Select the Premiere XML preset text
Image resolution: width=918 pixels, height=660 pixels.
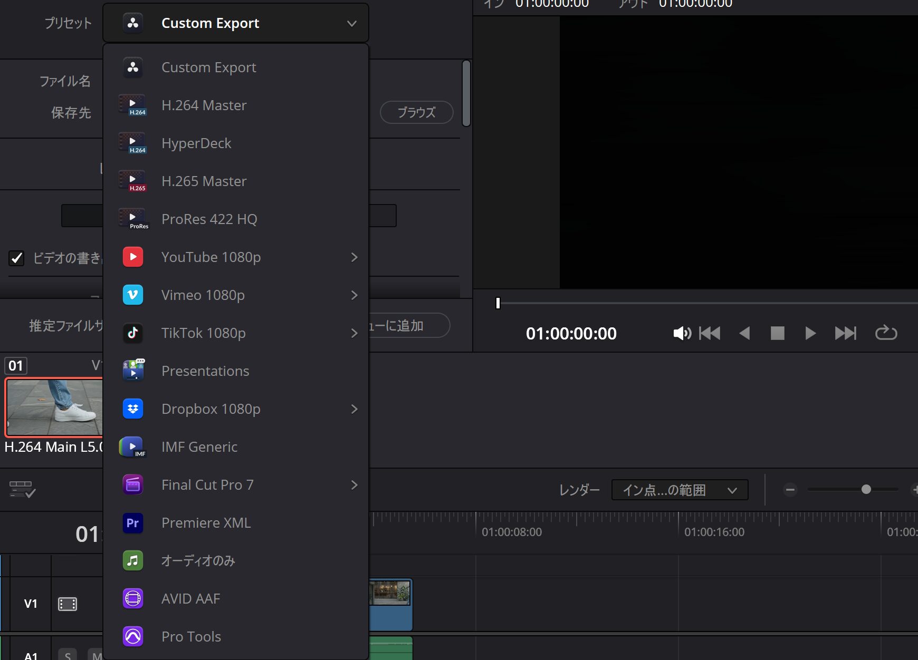[x=206, y=523]
